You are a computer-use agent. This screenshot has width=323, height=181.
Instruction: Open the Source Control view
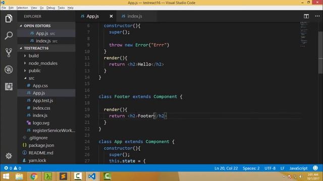[9, 52]
